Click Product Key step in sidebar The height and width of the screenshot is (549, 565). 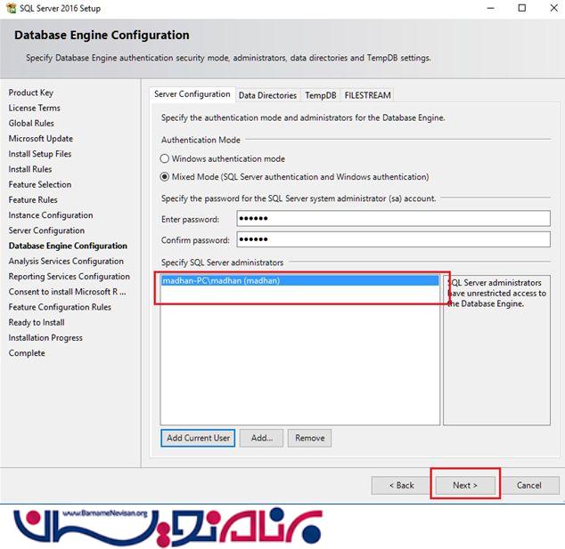point(31,93)
